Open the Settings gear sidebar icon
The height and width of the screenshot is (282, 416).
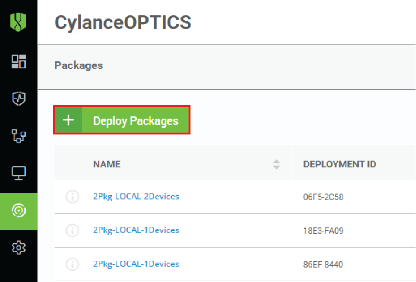[x=18, y=248]
